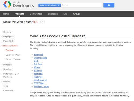The width and height of the screenshot is (134, 101).
Task: Open the Articles sidebar link
Action: [x=7, y=81]
